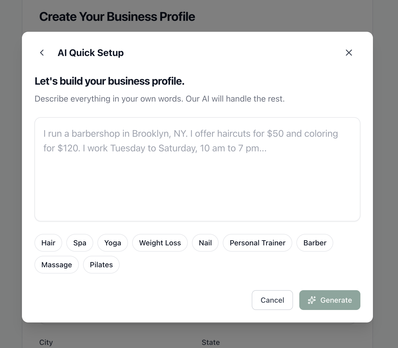Select the Hair category chip

pyautogui.click(x=48, y=243)
